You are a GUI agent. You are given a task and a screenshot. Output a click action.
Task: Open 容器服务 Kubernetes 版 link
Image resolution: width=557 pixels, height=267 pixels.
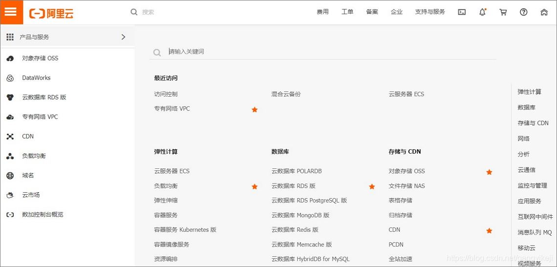(x=186, y=229)
